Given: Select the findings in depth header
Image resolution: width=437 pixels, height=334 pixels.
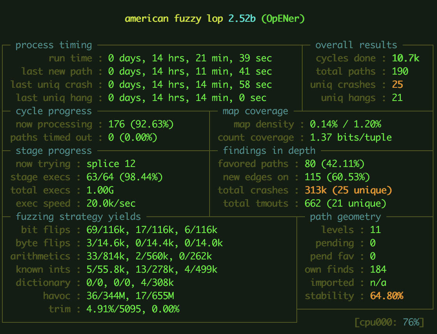Looking at the screenshot, I should pyautogui.click(x=270, y=150).
